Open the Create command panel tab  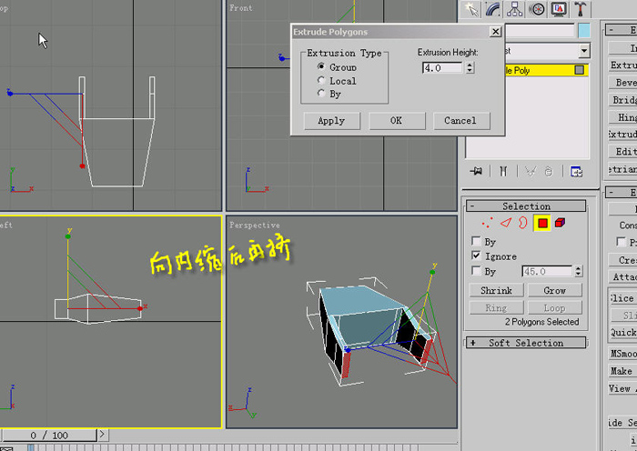[x=470, y=9]
